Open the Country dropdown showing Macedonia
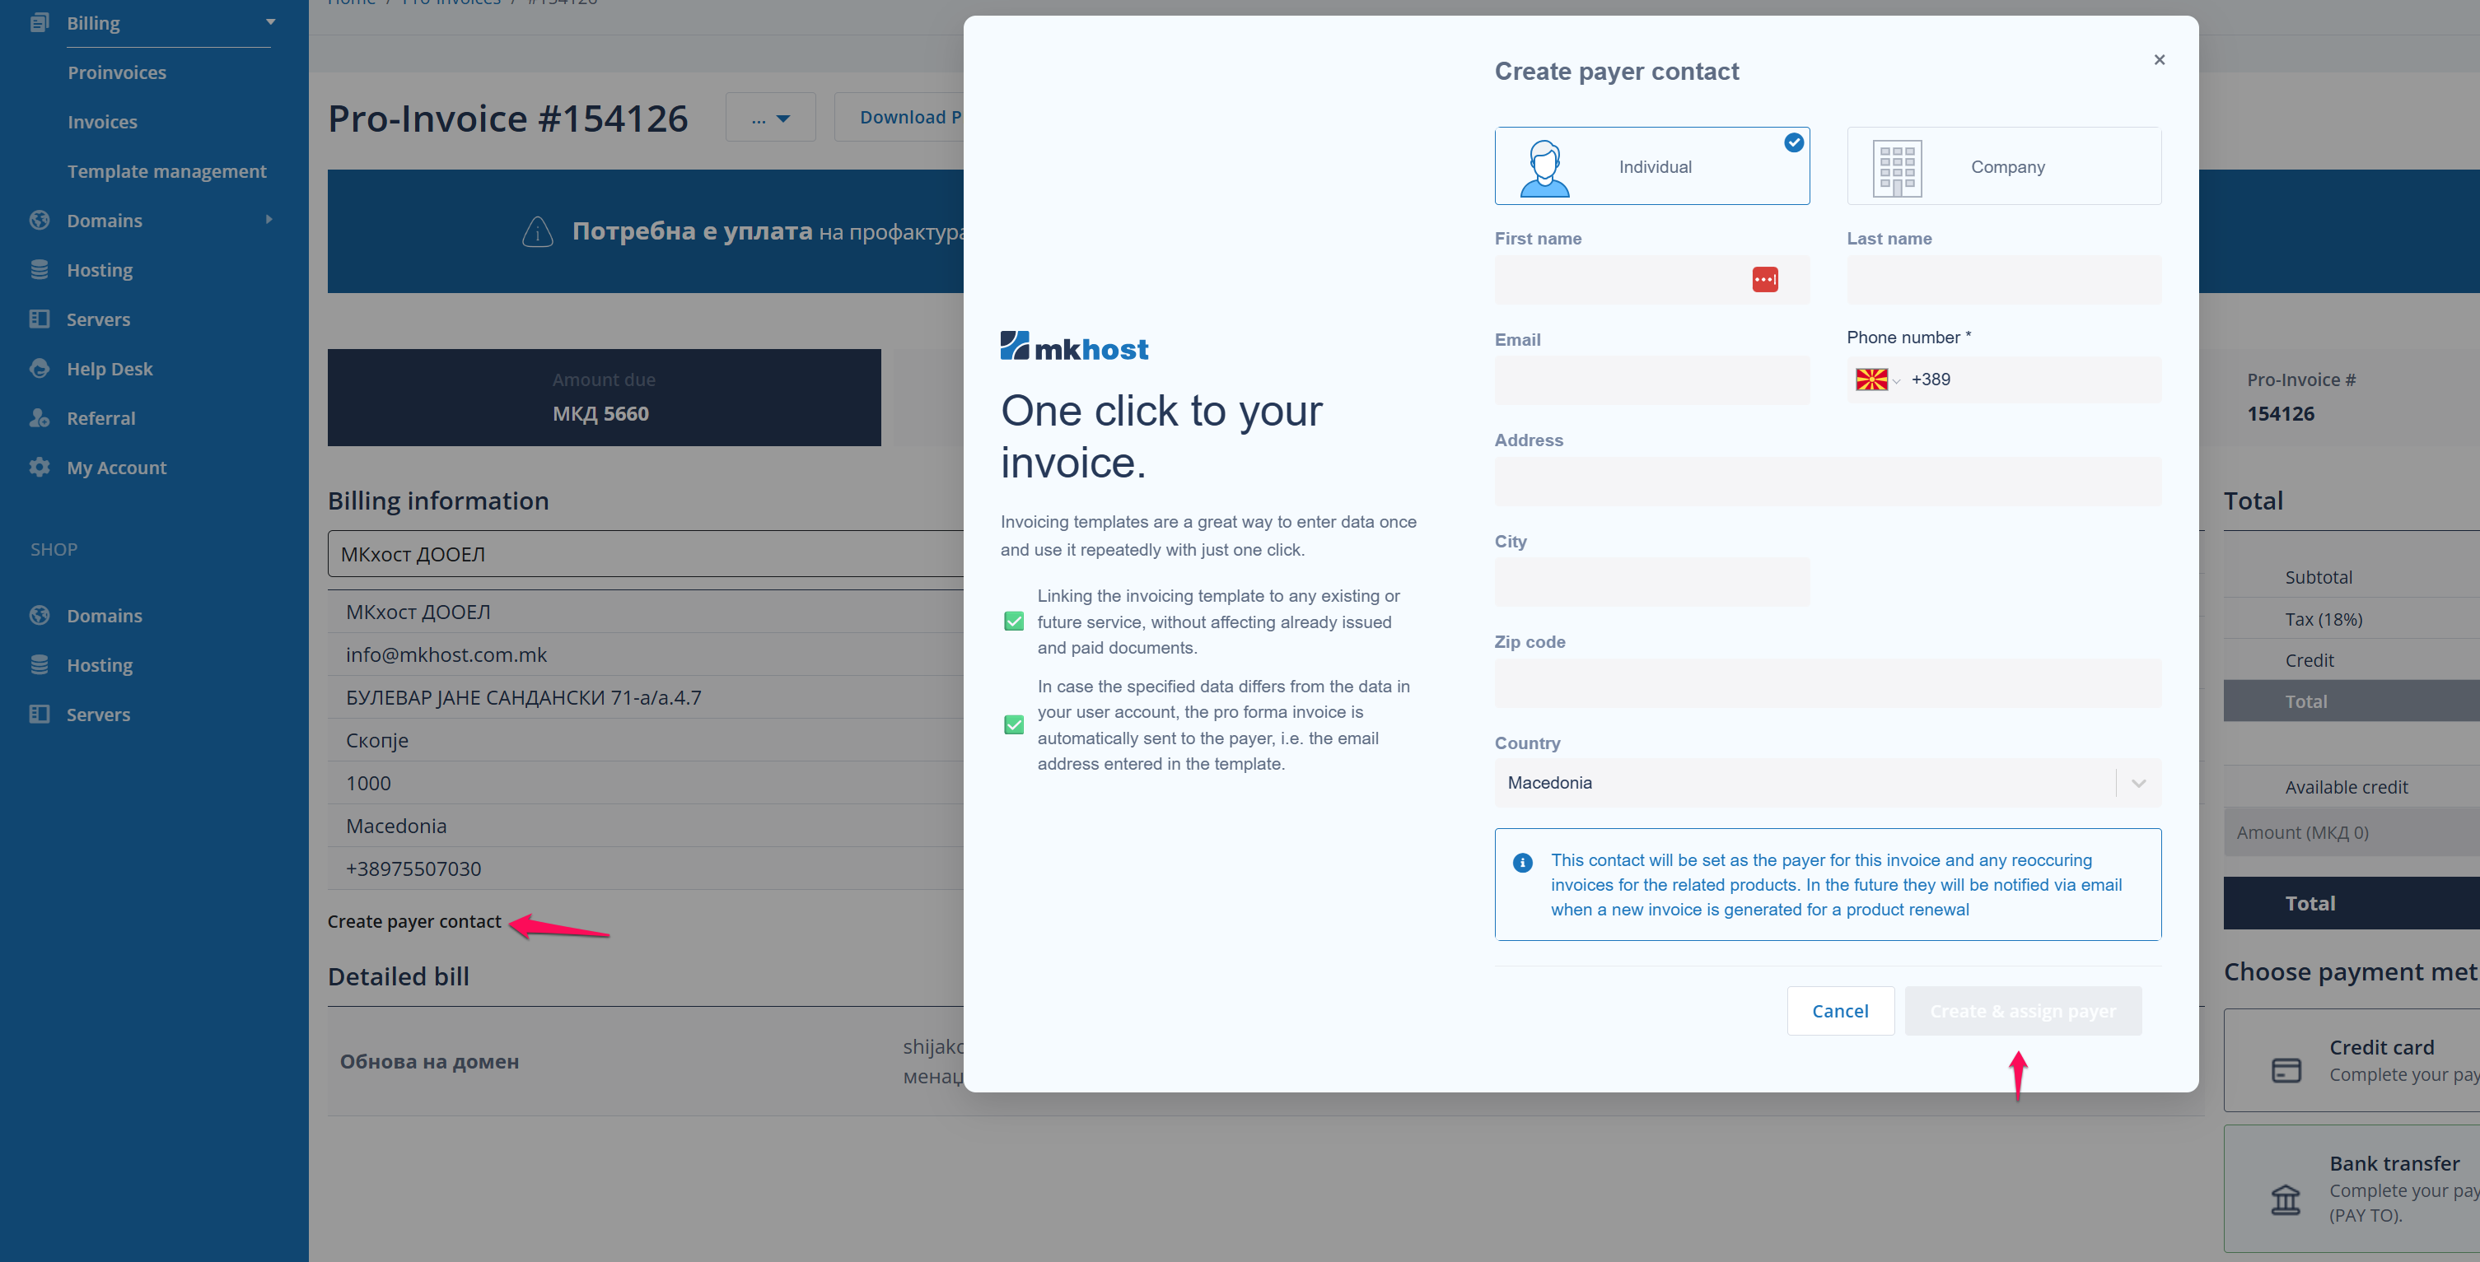This screenshot has width=2480, height=1262. tap(1826, 783)
